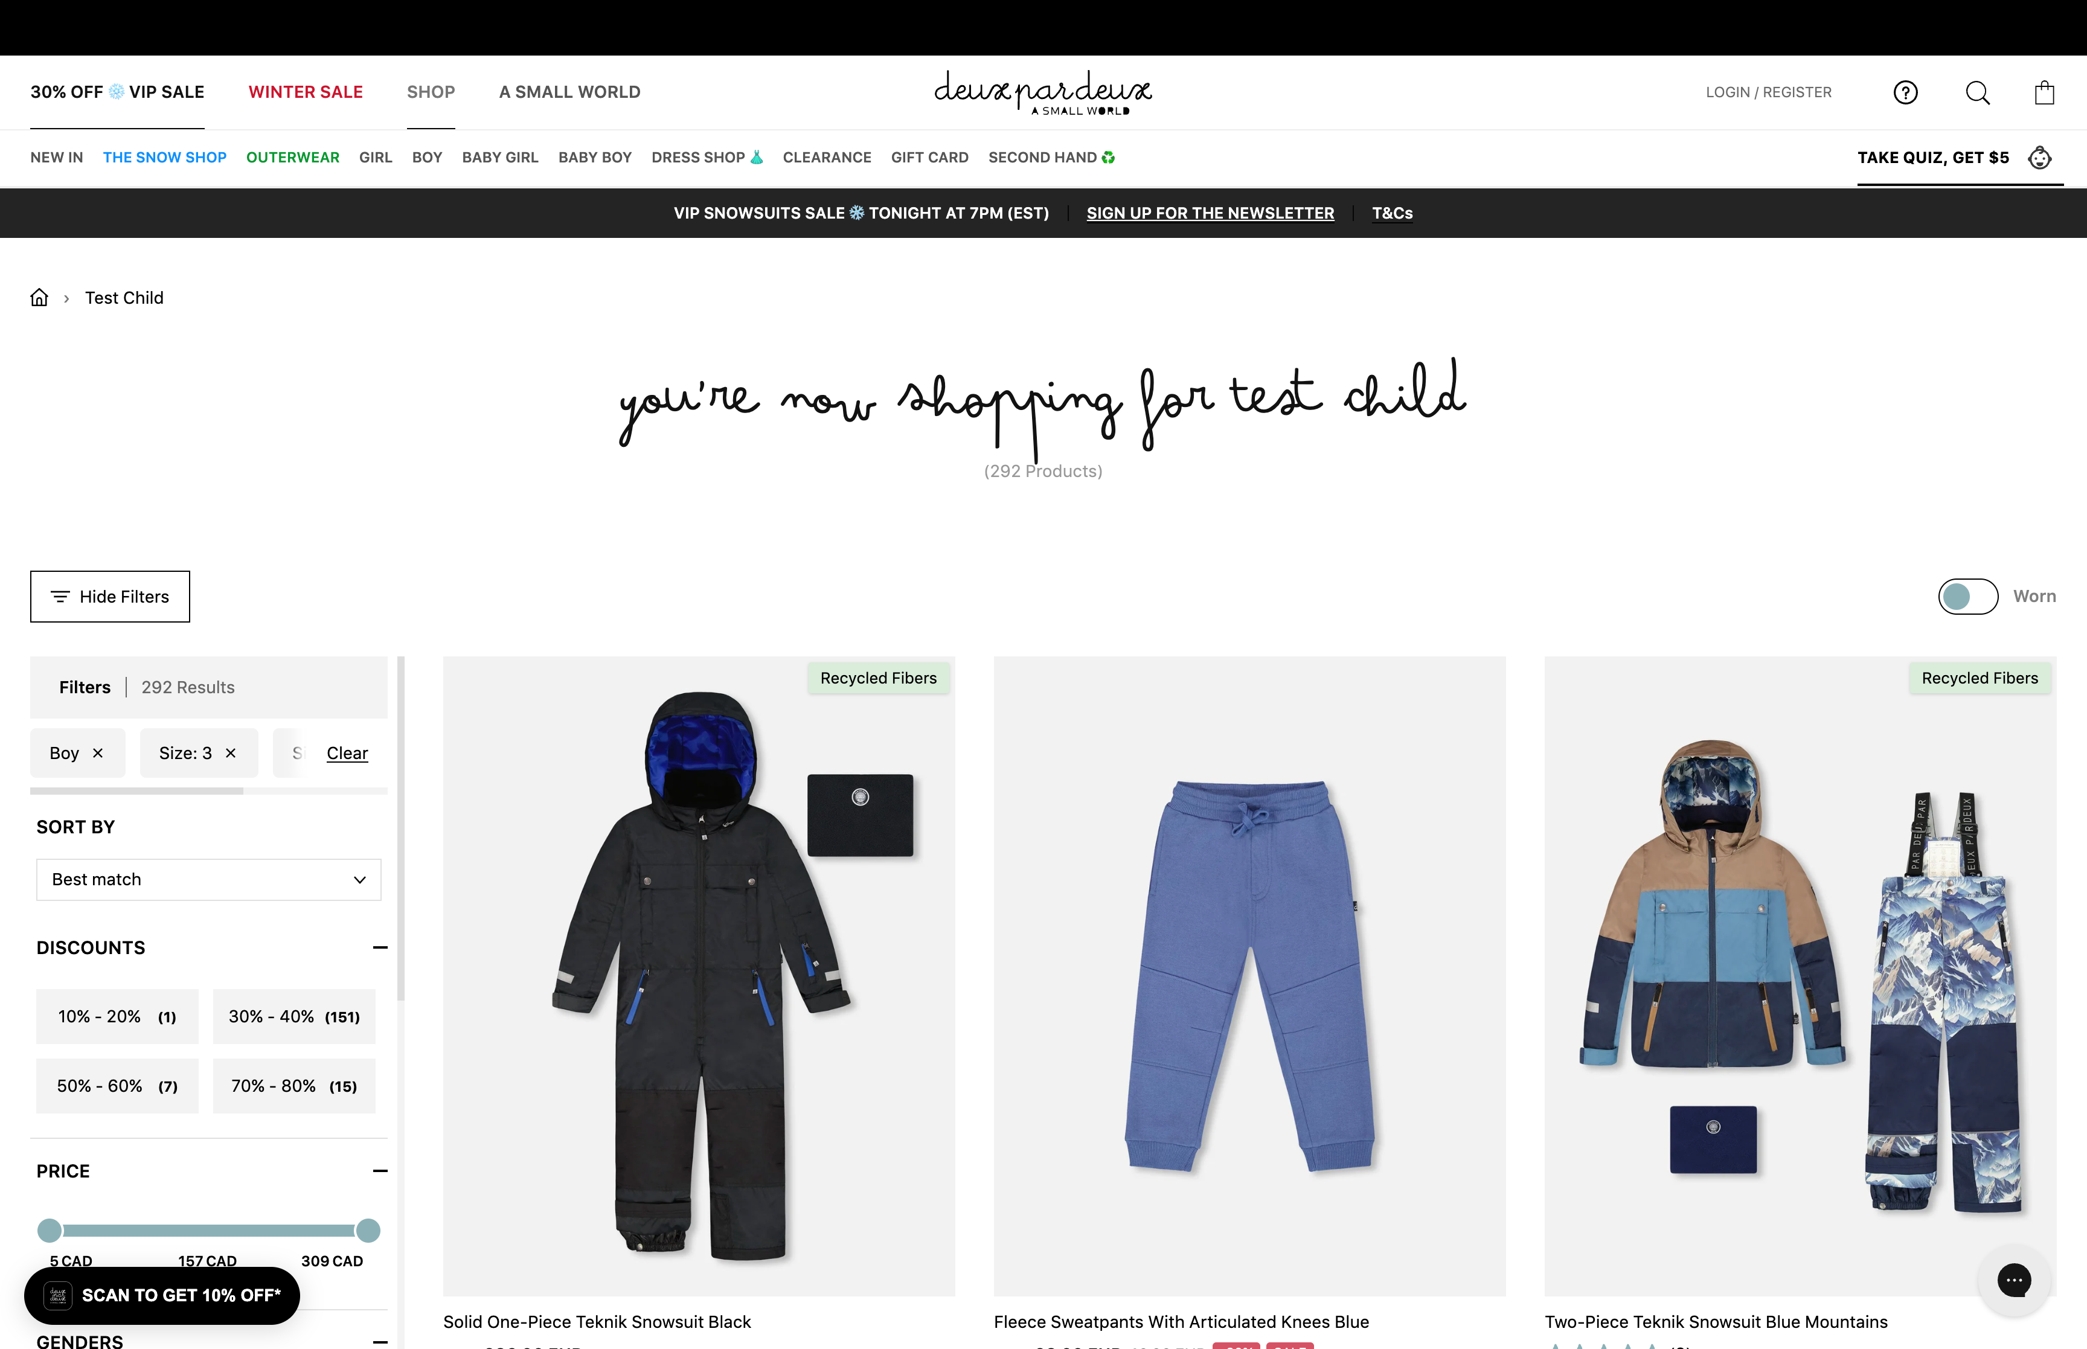
Task: Open the Fleece Sweatpants Blue product image
Action: tap(1249, 976)
